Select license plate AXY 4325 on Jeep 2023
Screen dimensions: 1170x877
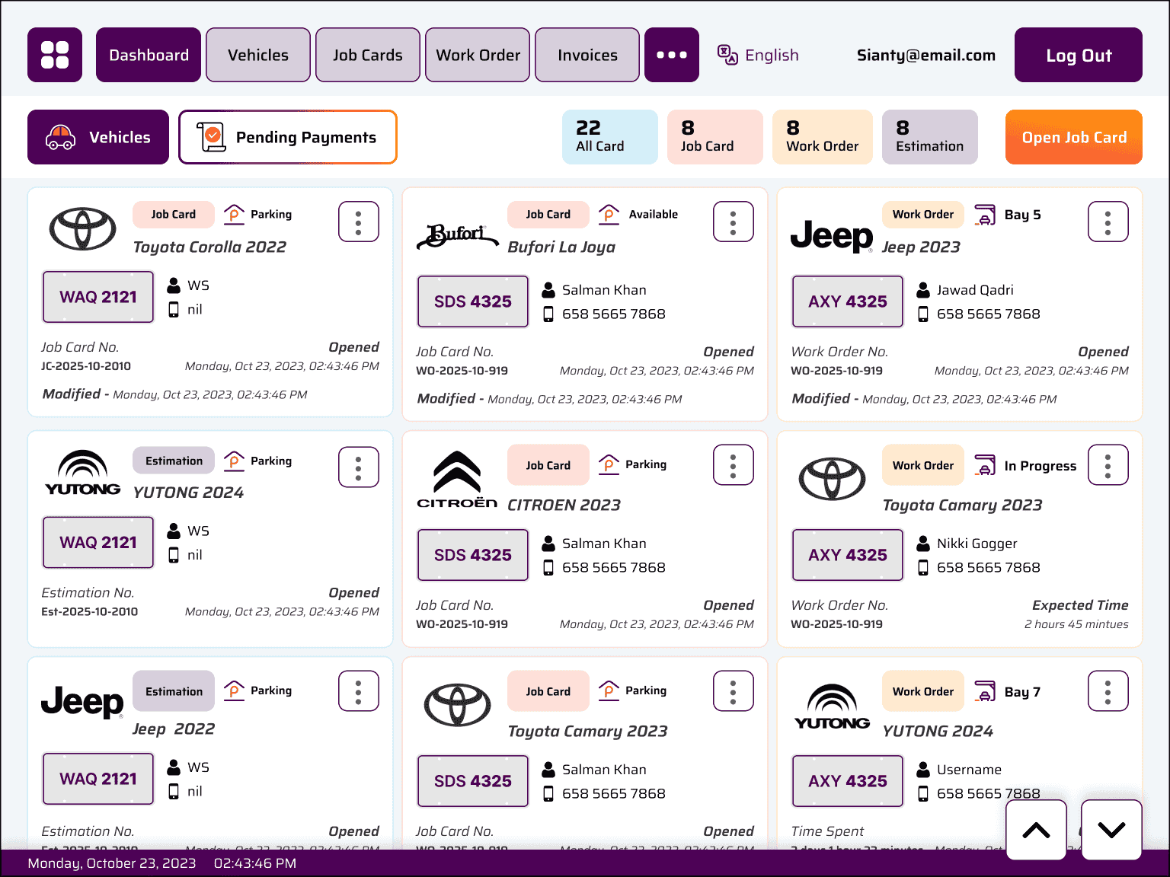click(847, 301)
